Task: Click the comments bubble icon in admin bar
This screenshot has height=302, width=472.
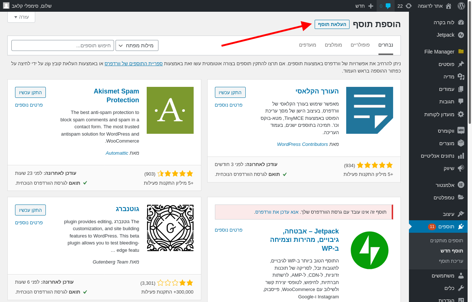Action: tap(385, 6)
